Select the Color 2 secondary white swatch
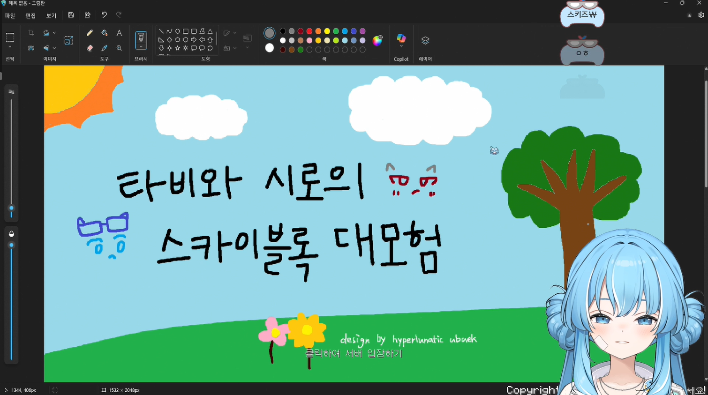This screenshot has height=395, width=708. tap(270, 48)
